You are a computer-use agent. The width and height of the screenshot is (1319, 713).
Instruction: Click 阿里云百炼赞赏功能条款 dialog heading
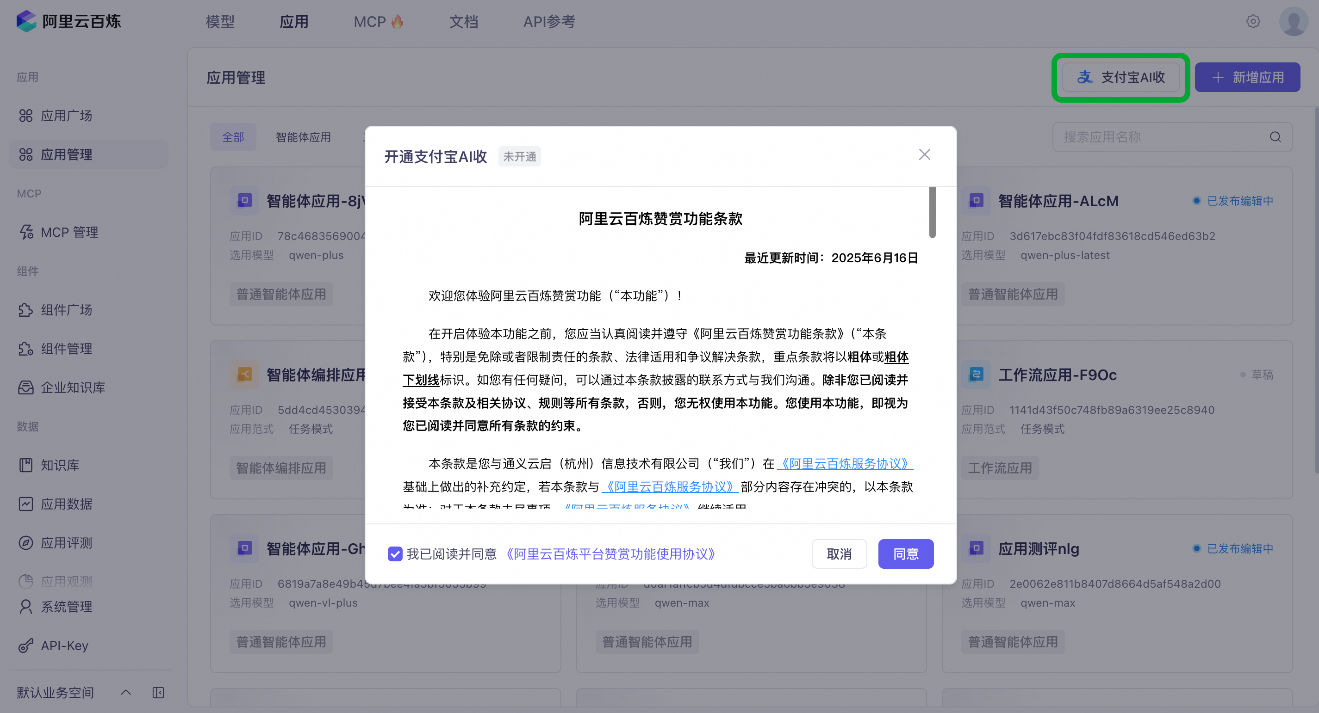(x=660, y=219)
